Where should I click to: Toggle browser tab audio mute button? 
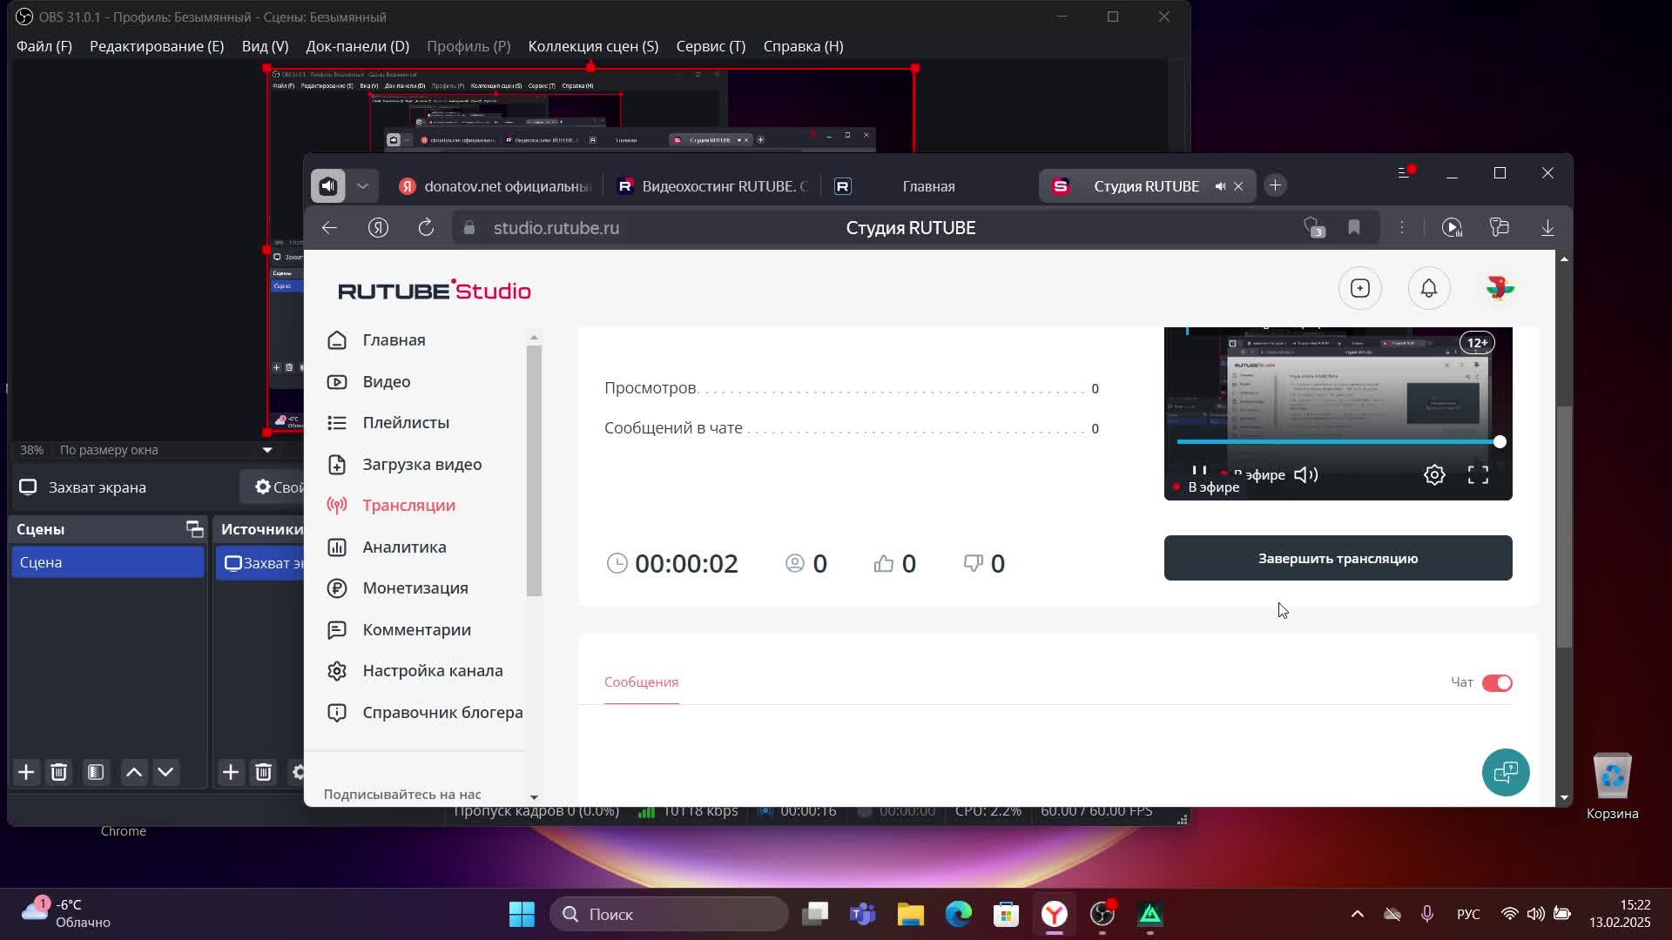(328, 186)
